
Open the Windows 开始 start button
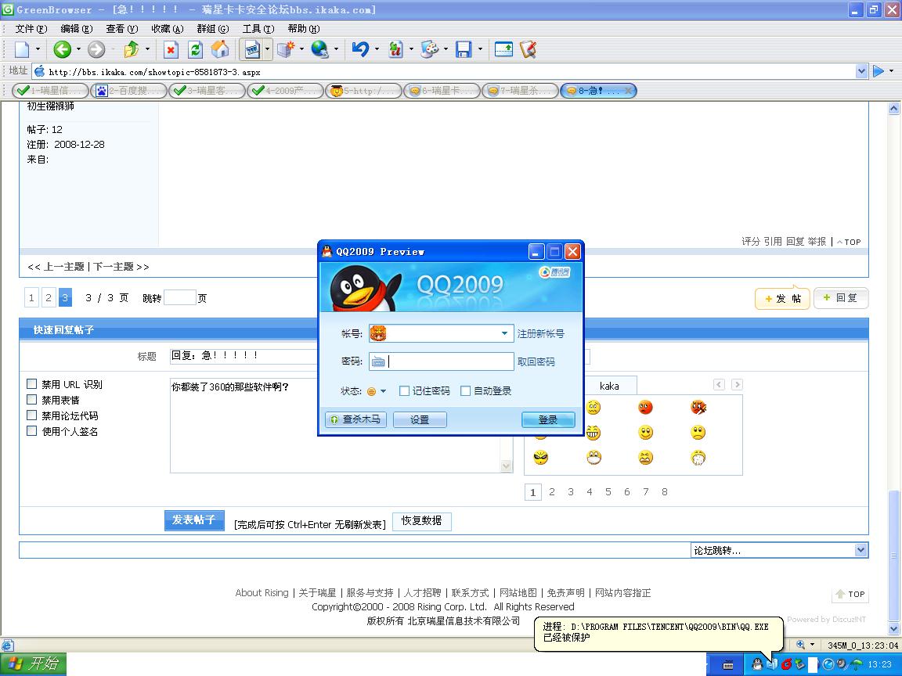click(34, 664)
